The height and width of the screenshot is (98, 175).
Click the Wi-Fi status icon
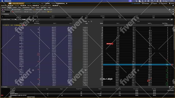(x=152, y=1)
